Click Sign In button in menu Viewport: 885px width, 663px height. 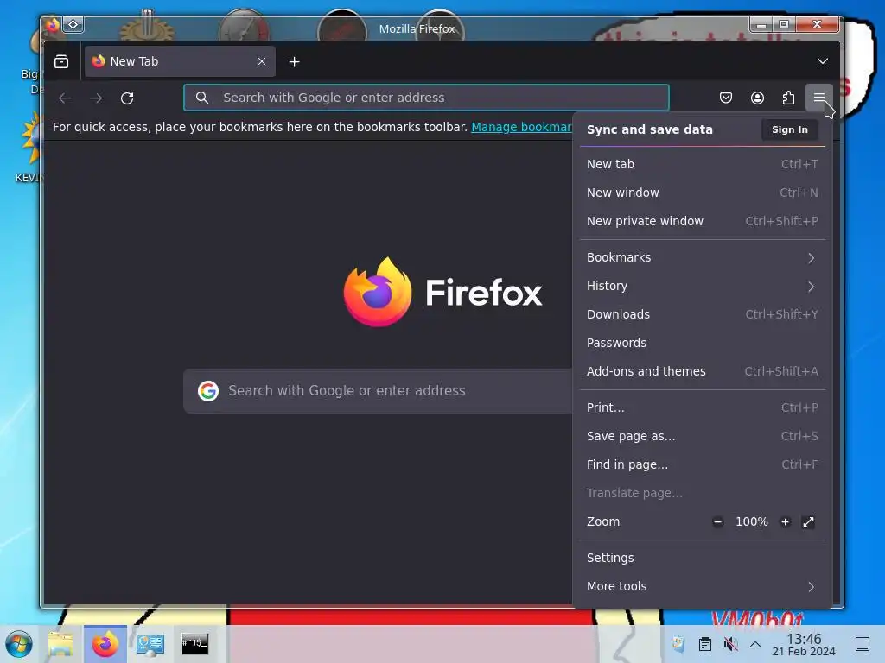click(790, 129)
